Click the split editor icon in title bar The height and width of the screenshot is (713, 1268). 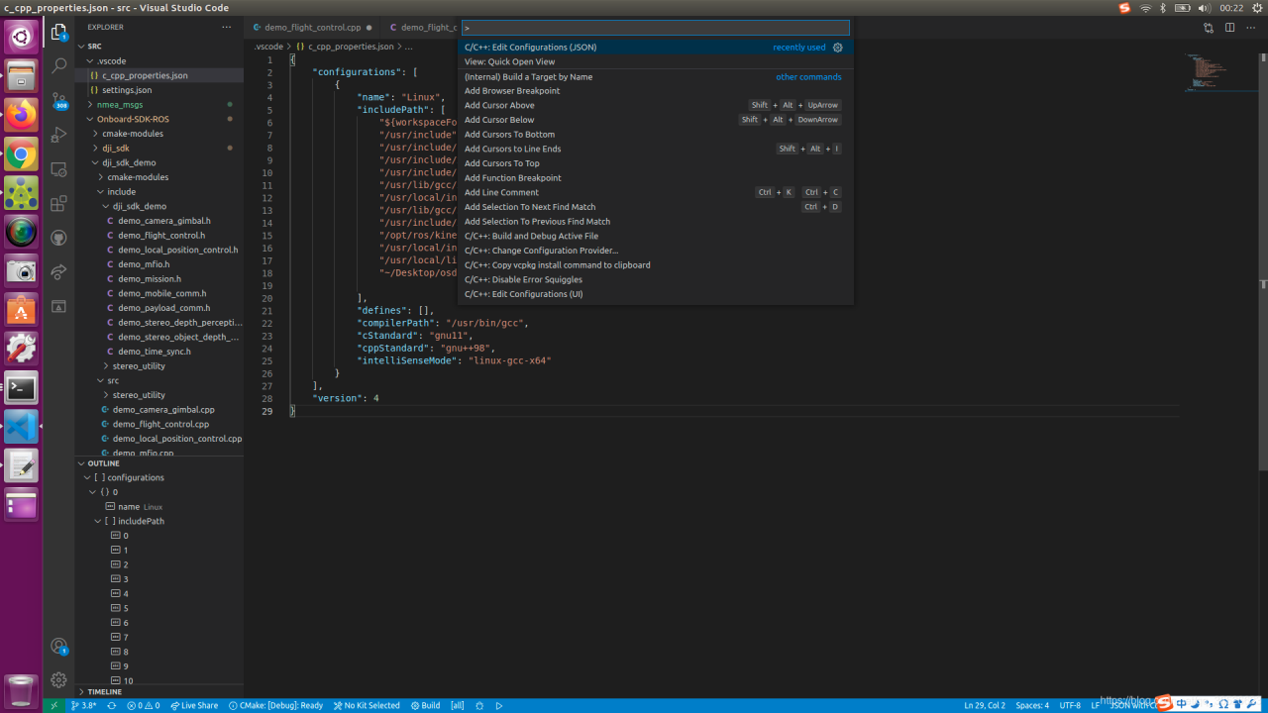point(1229,28)
